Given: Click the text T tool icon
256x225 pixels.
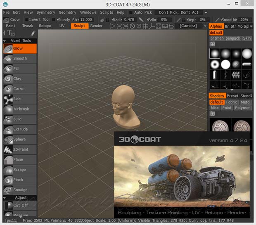Looking at the screenshot, I should pos(11,33).
